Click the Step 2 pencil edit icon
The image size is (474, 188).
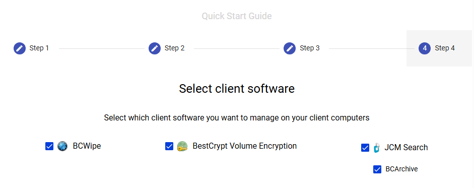(x=155, y=48)
